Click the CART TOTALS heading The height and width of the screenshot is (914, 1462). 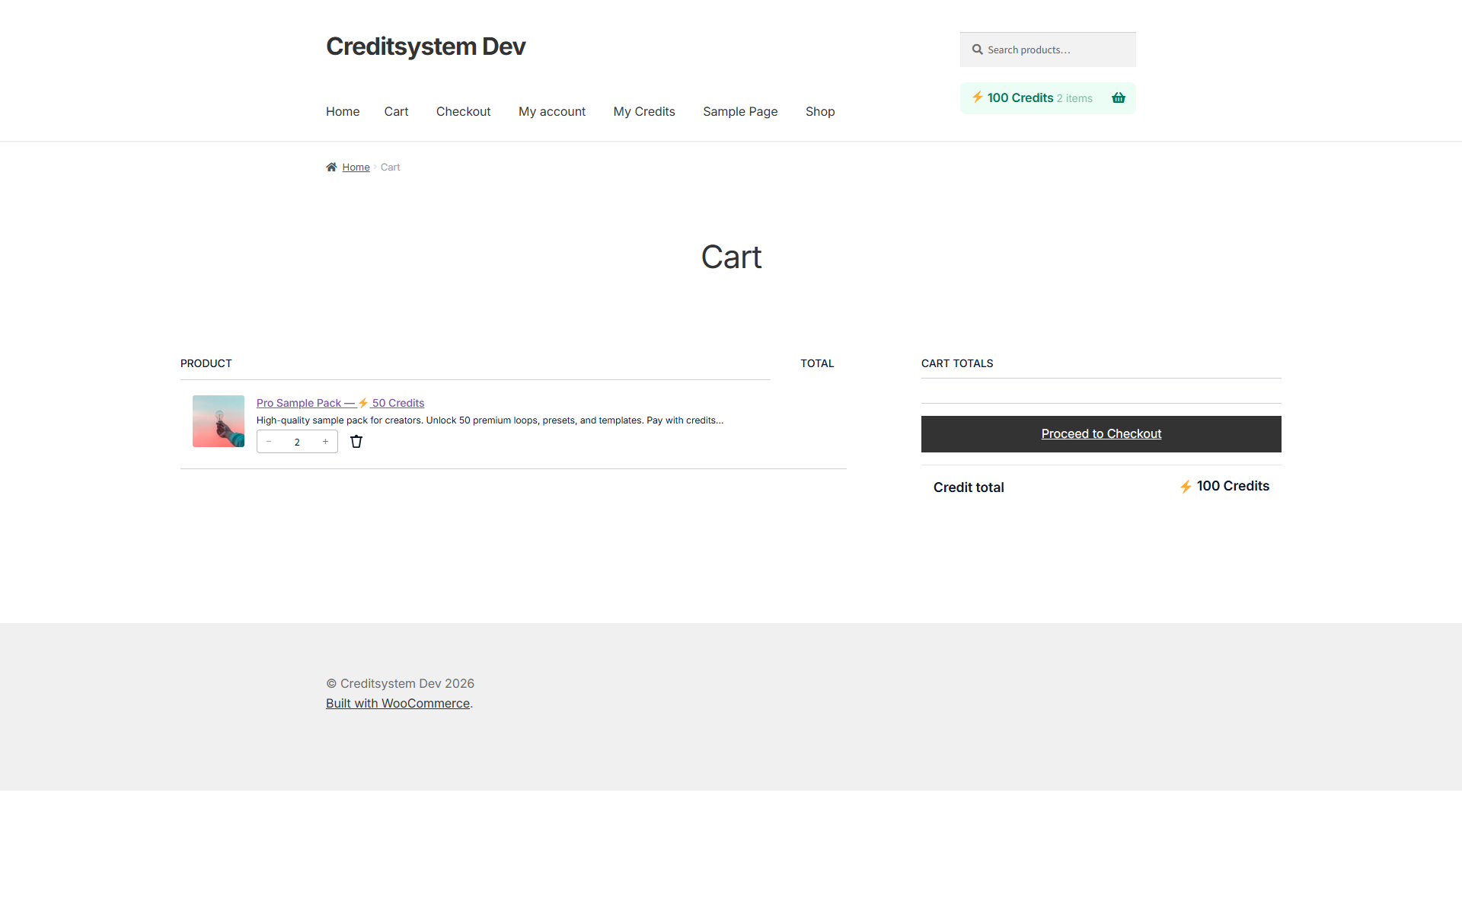pos(957,363)
